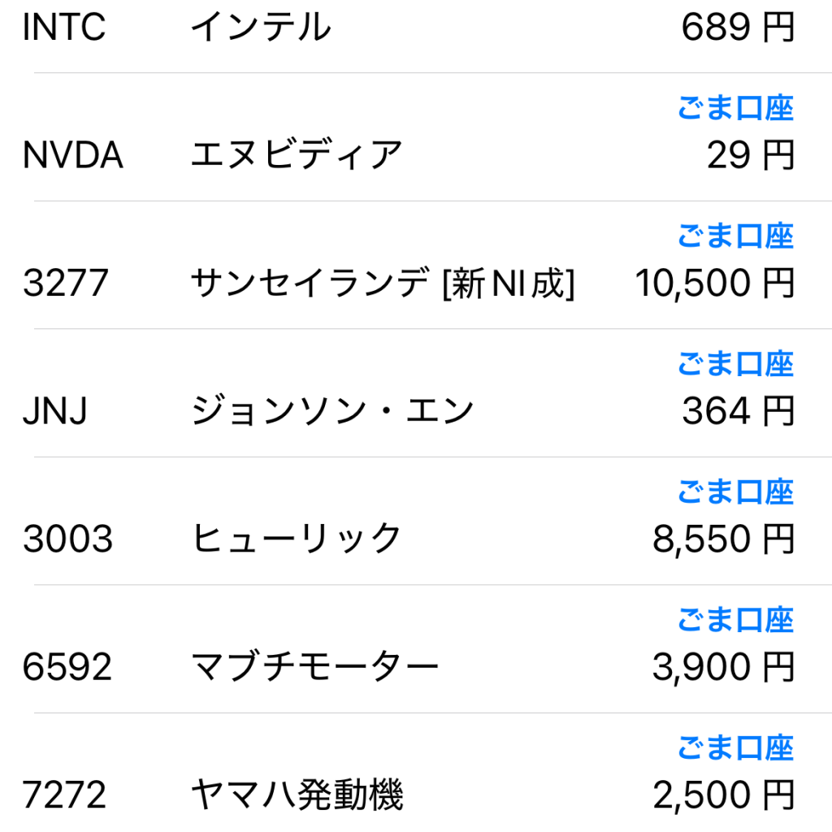Open the インテル stock entry
Screen dimensions: 832x832
point(261,28)
